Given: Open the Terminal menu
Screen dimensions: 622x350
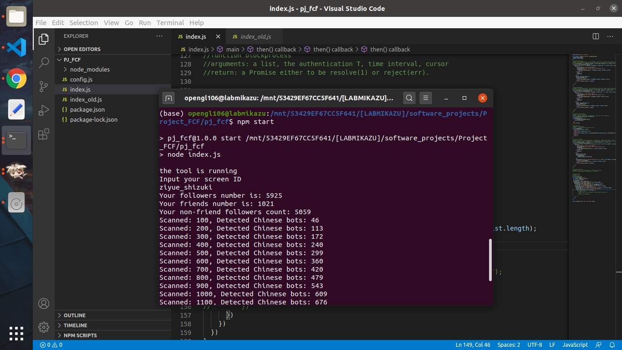Looking at the screenshot, I should click(x=170, y=23).
